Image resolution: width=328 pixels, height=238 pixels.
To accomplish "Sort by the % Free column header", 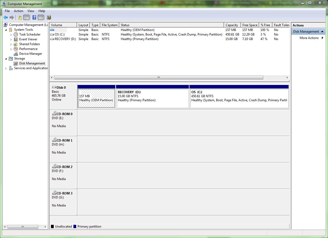I will pyautogui.click(x=265, y=25).
